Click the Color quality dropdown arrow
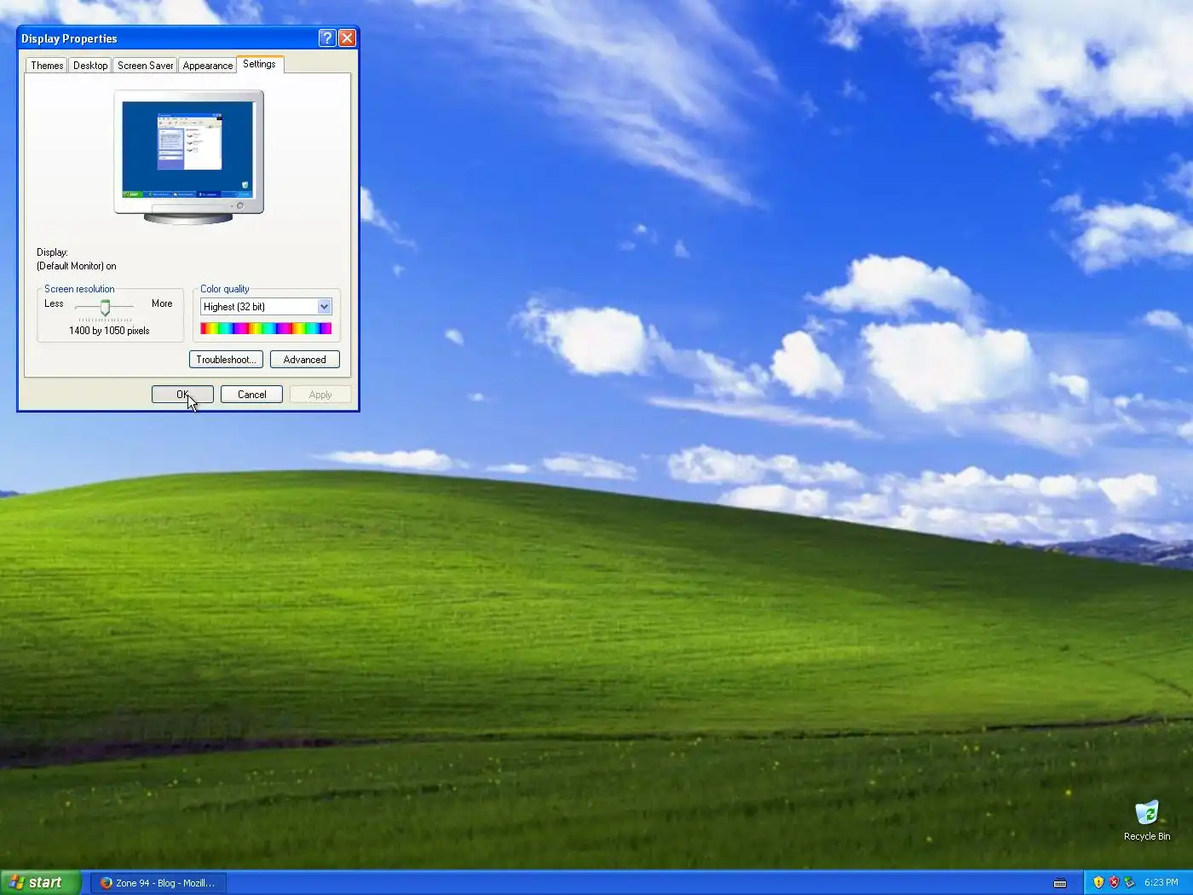Image resolution: width=1193 pixels, height=895 pixels. click(324, 307)
